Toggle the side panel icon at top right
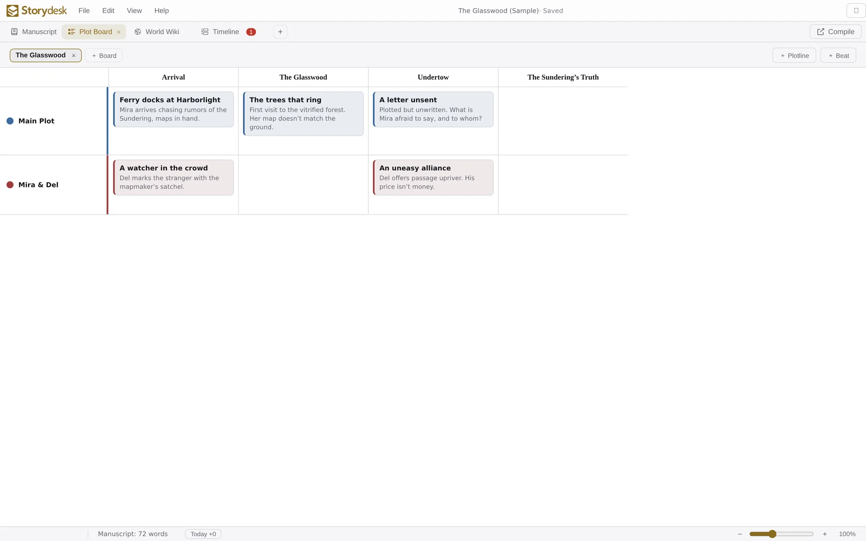The height and width of the screenshot is (541, 866). tap(856, 11)
